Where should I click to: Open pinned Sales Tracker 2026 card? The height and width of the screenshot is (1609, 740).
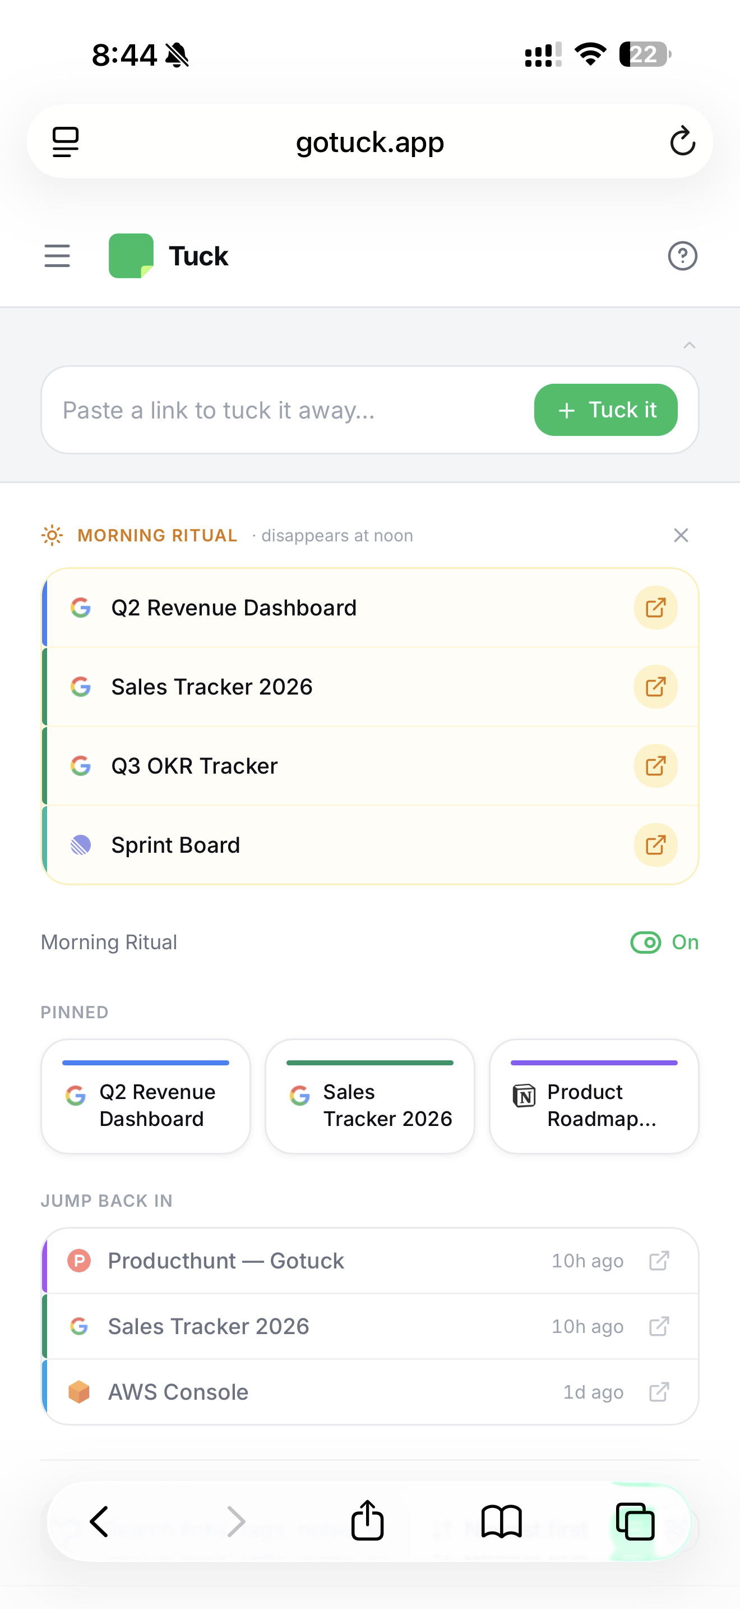369,1096
